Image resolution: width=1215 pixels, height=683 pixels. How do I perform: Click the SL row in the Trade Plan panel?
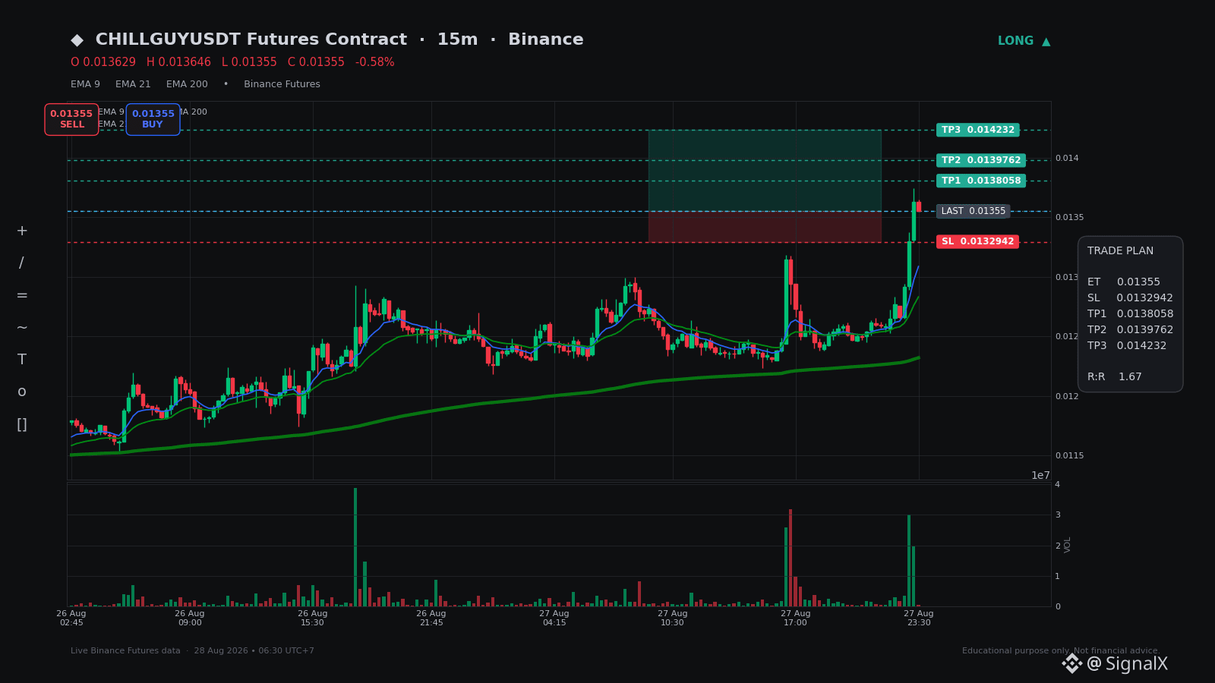1130,298
